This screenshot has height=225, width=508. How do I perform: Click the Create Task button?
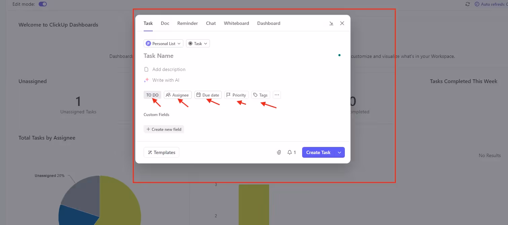[x=318, y=152]
